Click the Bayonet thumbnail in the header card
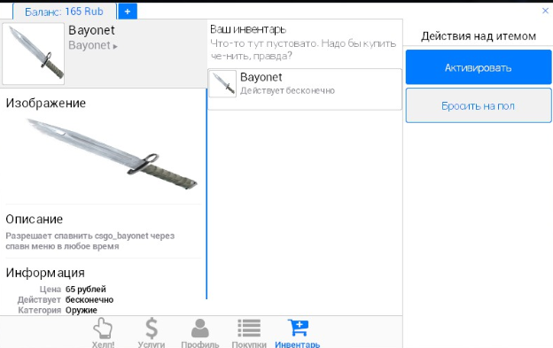 [x=33, y=53]
